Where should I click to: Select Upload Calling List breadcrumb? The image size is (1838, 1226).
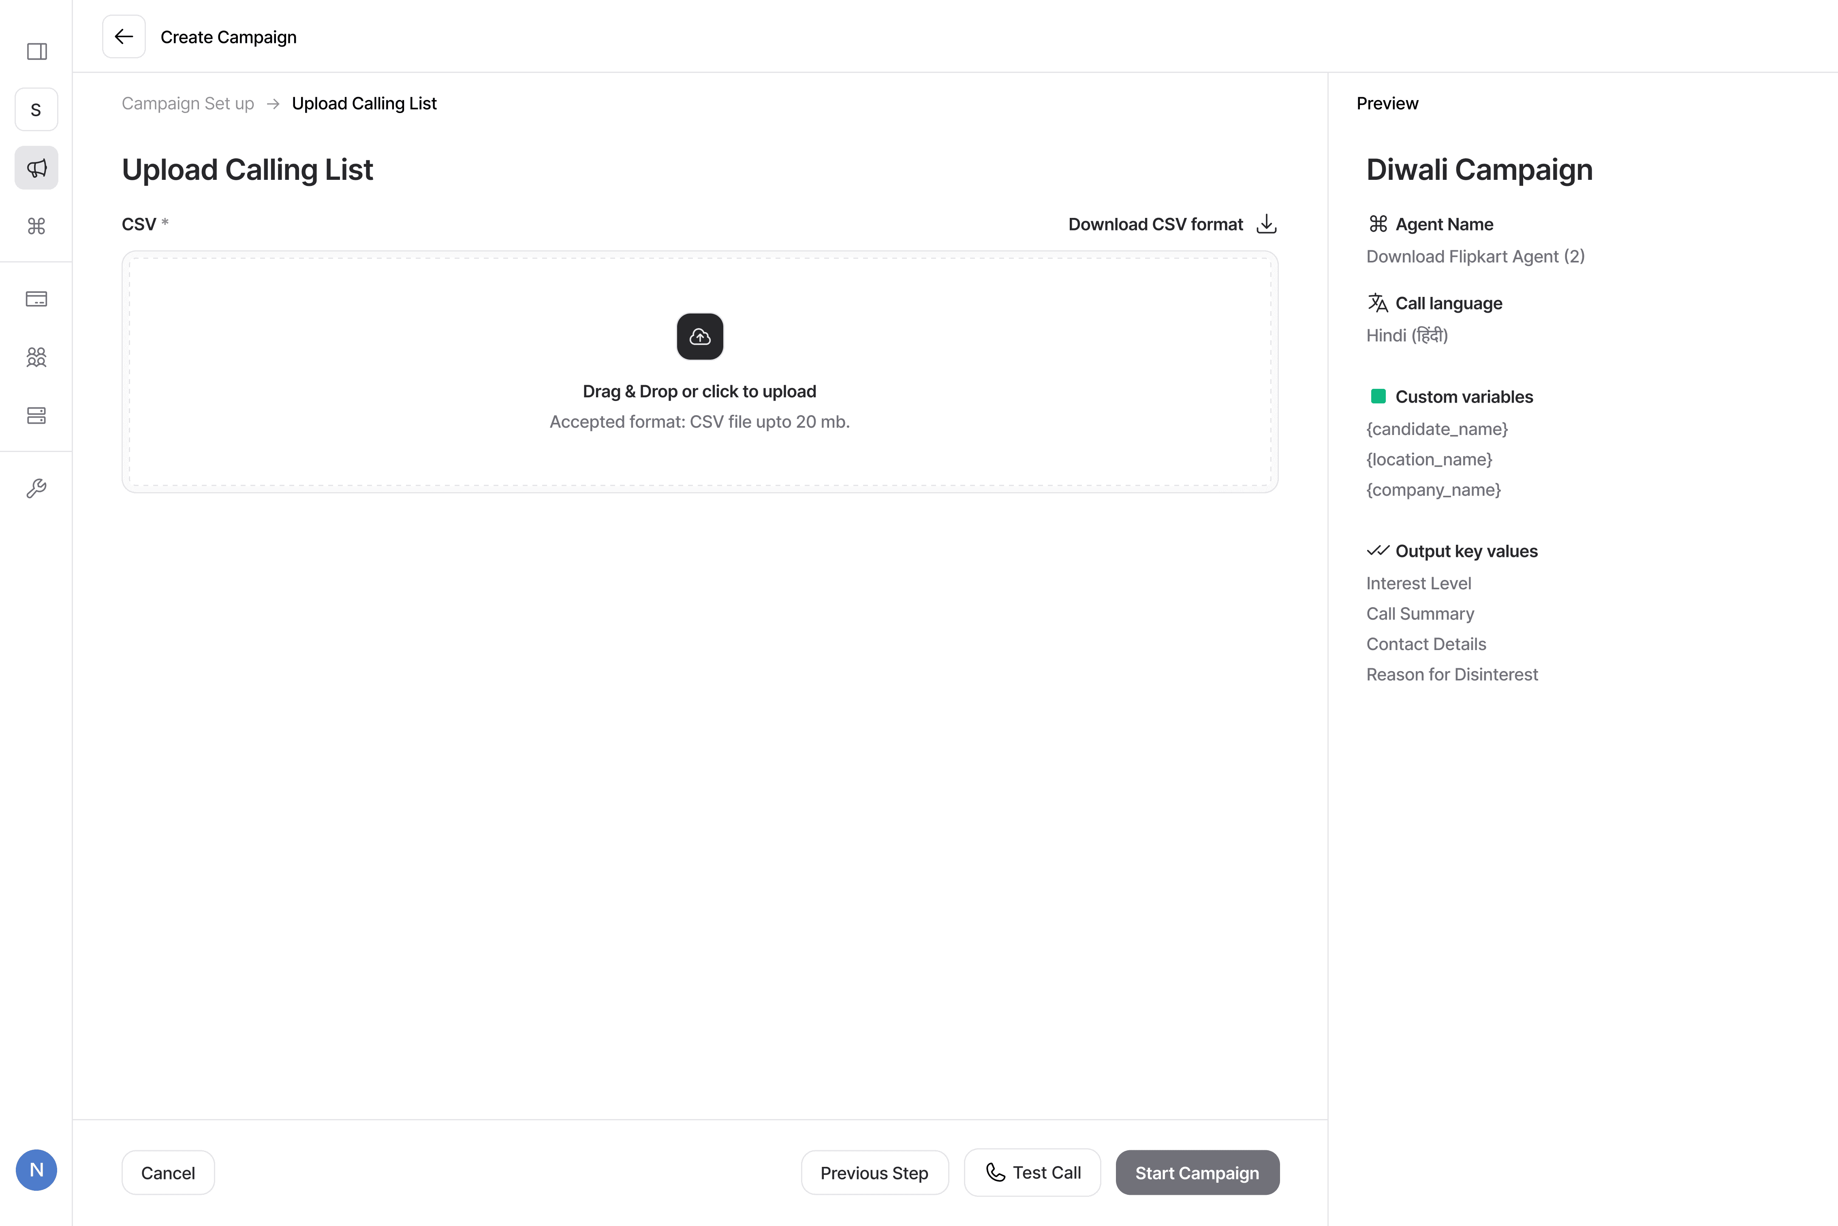coord(364,103)
